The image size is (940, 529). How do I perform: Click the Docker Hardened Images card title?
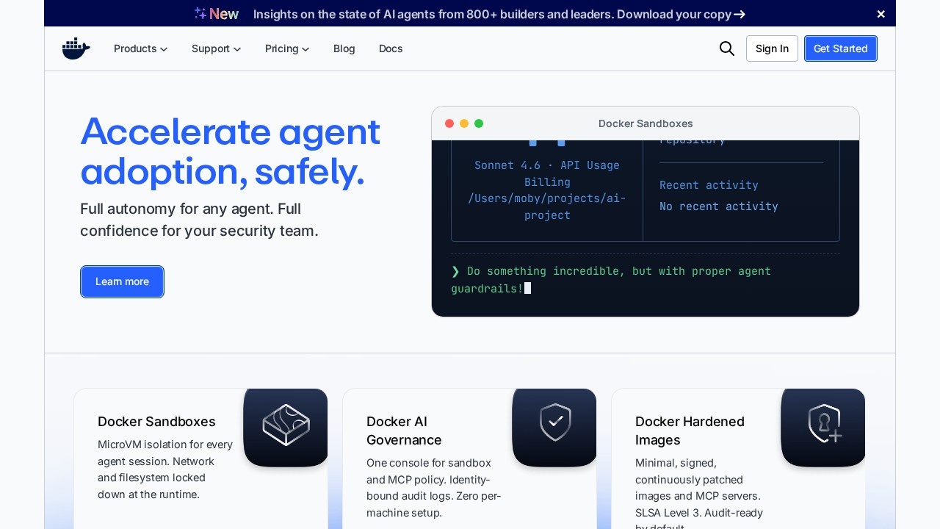click(690, 431)
